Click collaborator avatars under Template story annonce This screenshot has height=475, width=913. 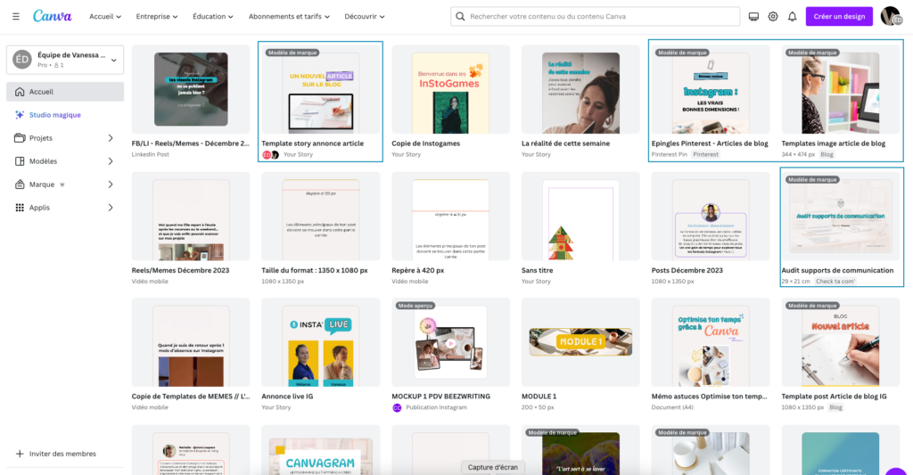click(x=271, y=154)
